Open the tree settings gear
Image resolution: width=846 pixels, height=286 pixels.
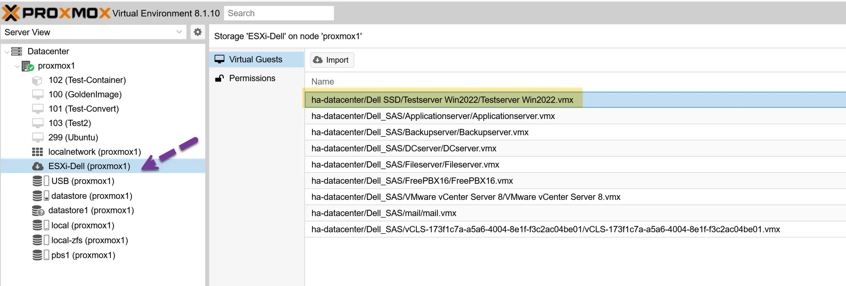tap(198, 32)
